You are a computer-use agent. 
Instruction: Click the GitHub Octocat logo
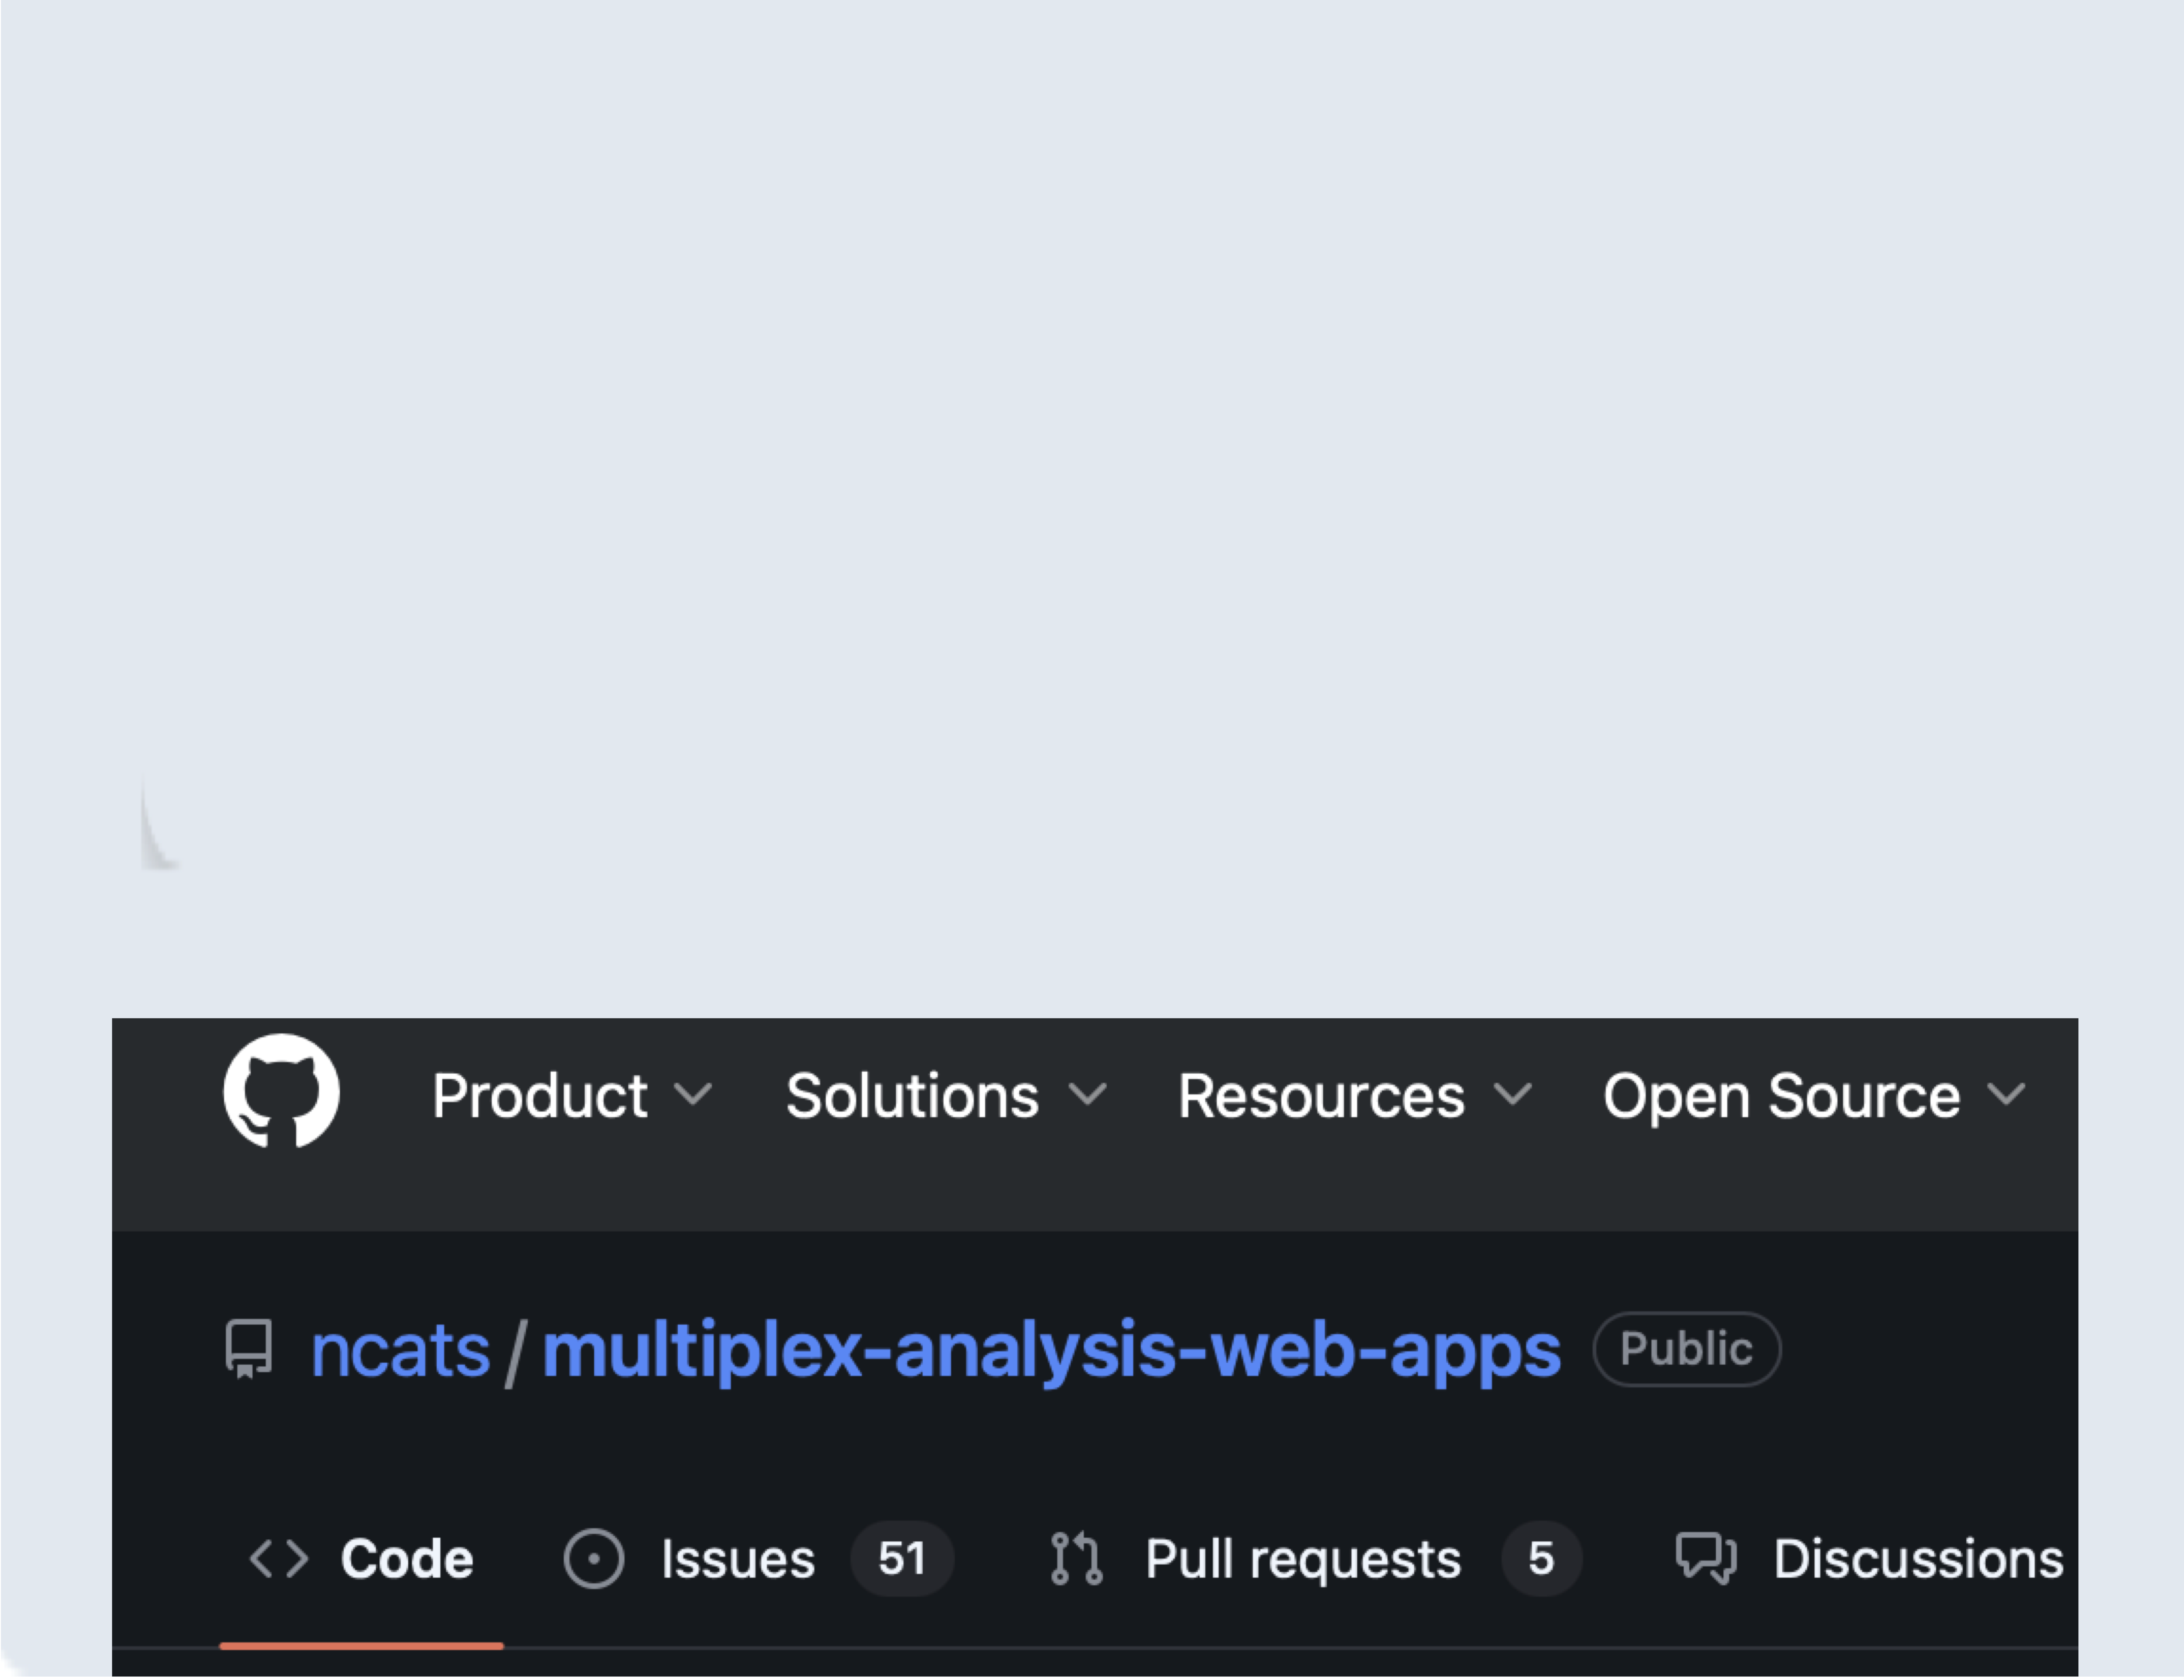coord(281,1091)
